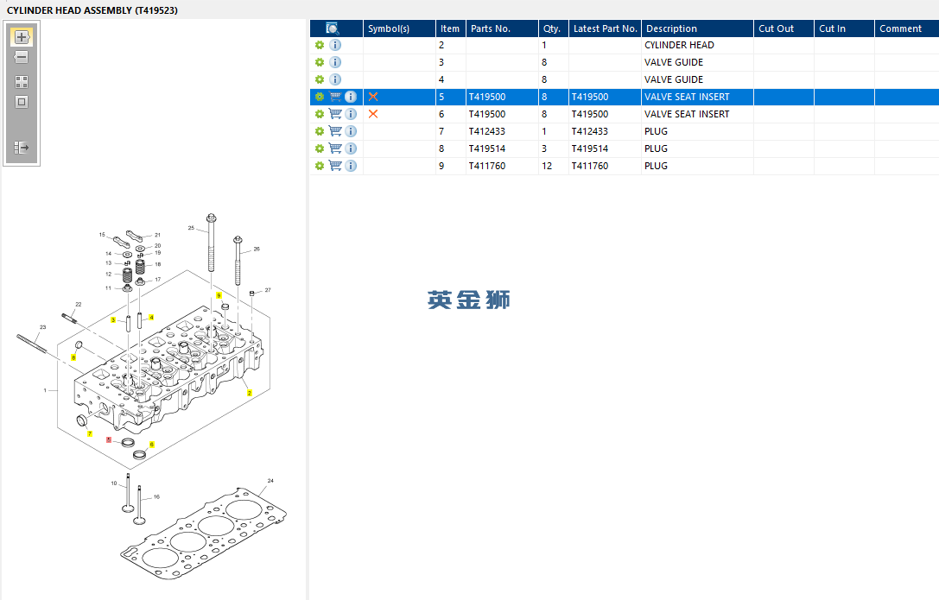Click gear icon on selected item 5 row
The image size is (939, 600).
(320, 97)
